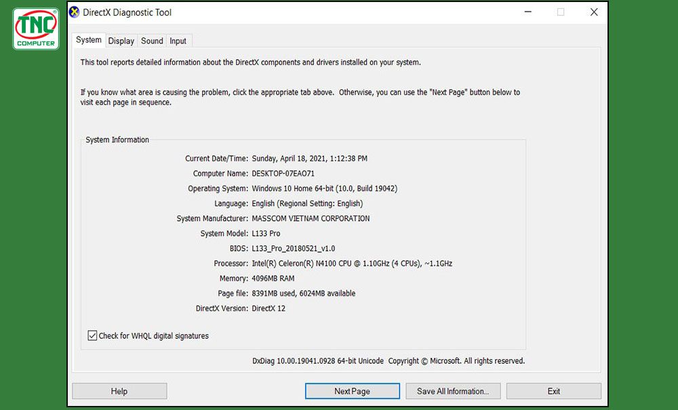Click the Memory value 4096MB RAM

pos(273,279)
